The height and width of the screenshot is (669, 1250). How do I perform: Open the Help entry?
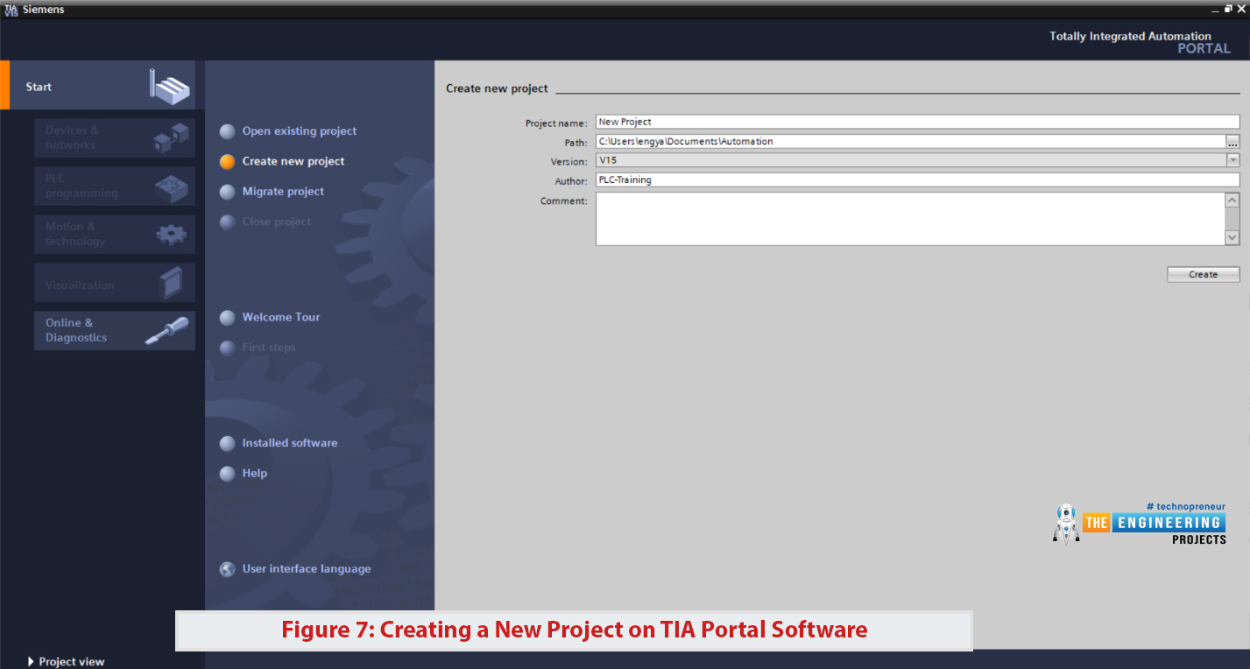point(255,474)
